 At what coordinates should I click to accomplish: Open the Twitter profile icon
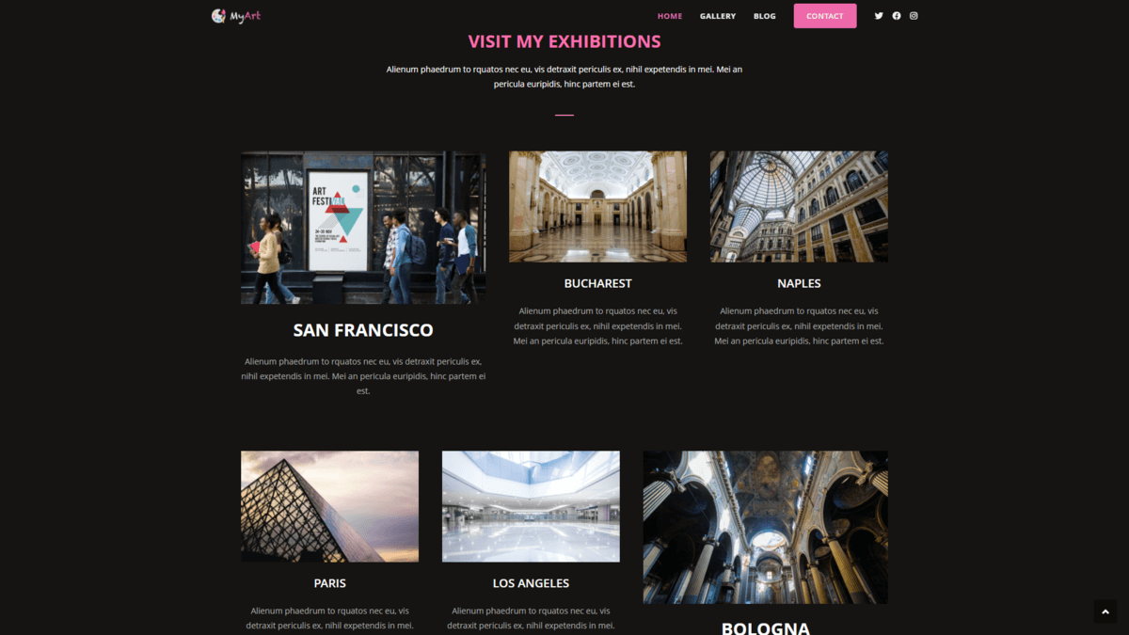879,16
